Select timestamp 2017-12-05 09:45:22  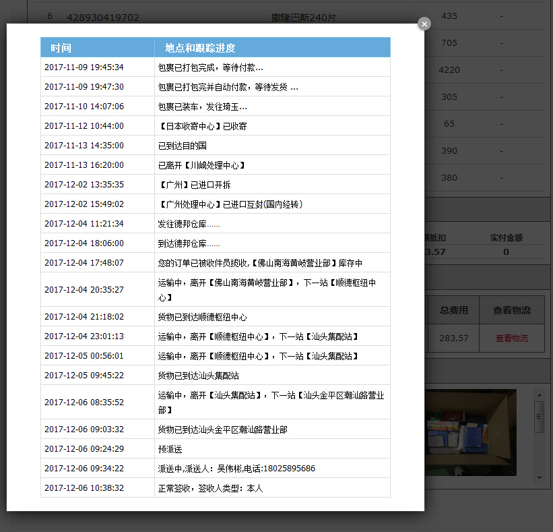tap(84, 376)
